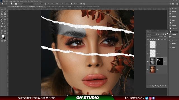Switch to second Torn Paper Edge document tab
The height and width of the screenshot is (100, 179).
pyautogui.click(x=87, y=7)
